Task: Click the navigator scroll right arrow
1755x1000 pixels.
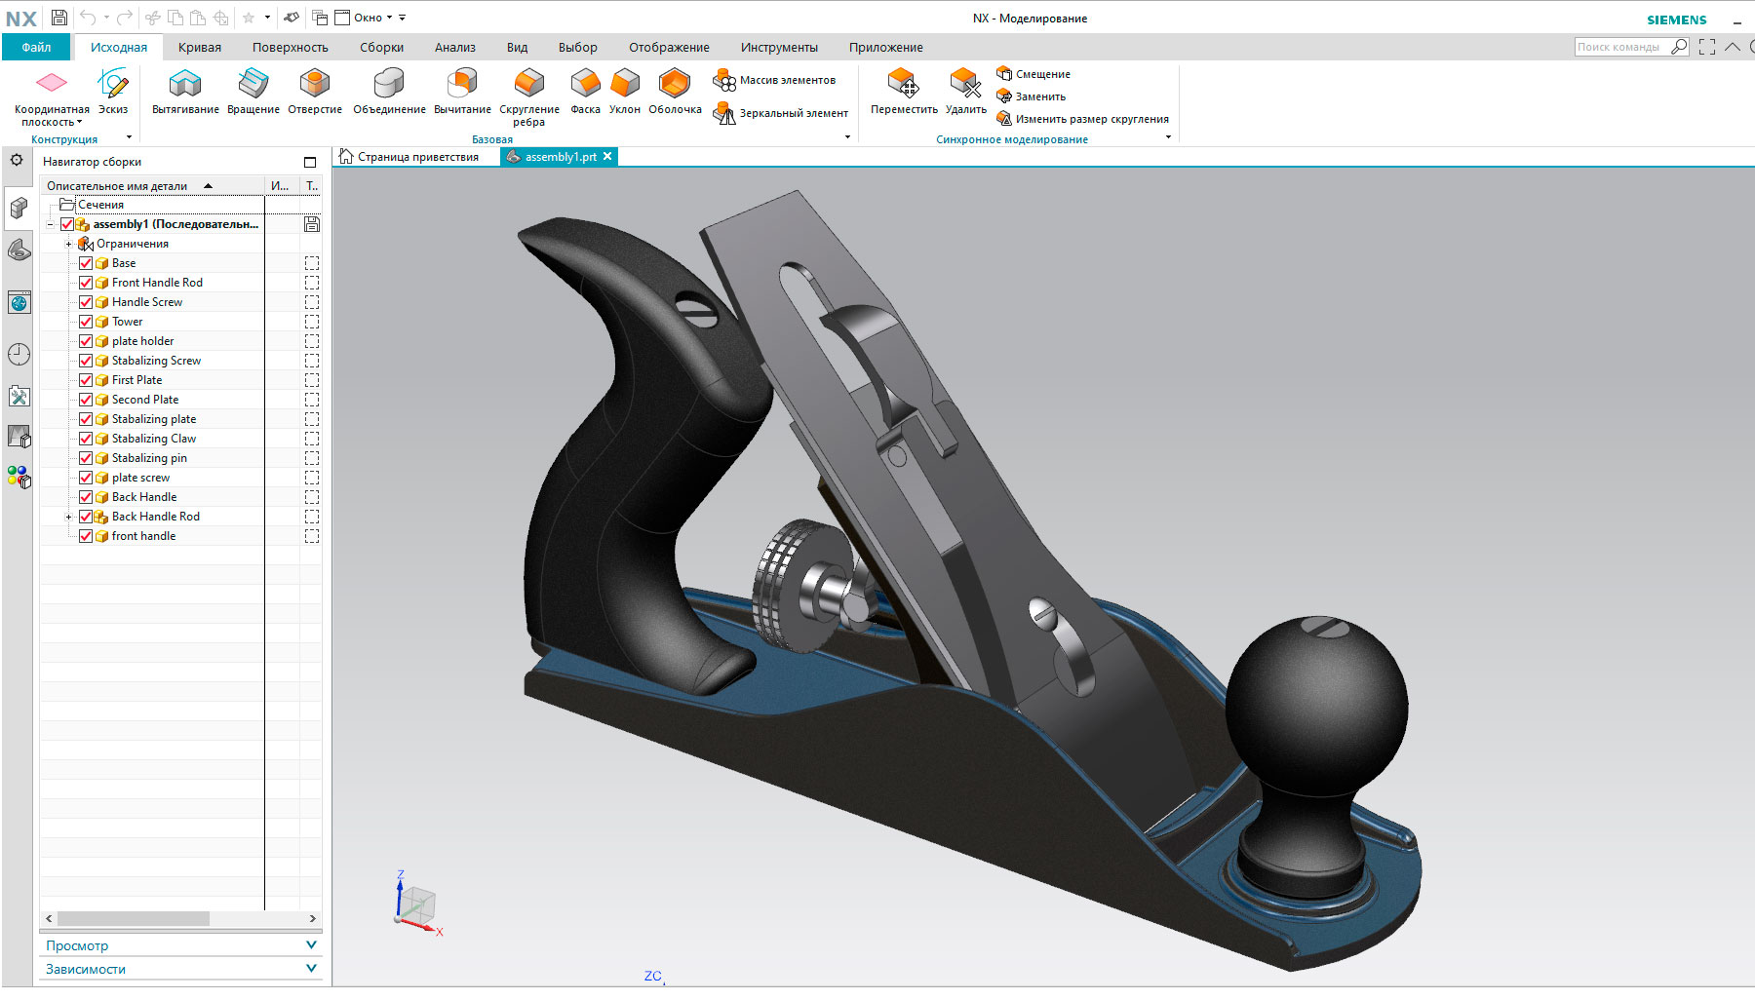Action: tap(313, 918)
